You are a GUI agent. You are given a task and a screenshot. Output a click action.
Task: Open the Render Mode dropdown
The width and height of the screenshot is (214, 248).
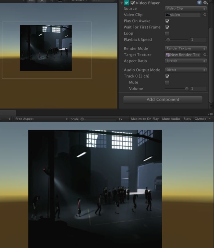tap(186, 49)
